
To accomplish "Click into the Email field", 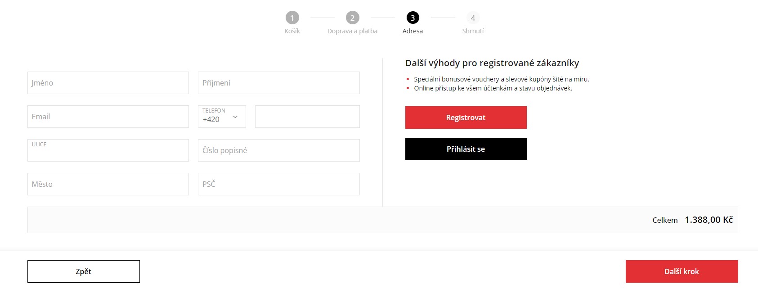I will (x=108, y=117).
